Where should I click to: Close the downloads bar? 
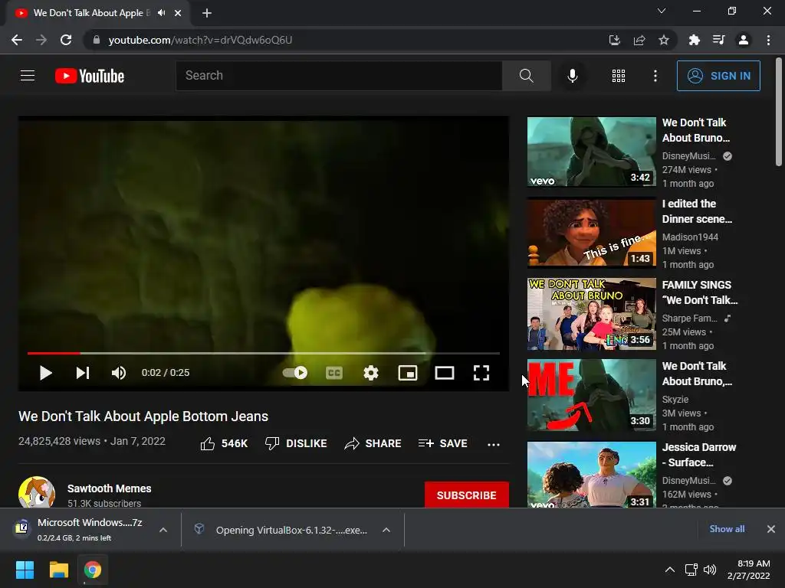pyautogui.click(x=771, y=528)
